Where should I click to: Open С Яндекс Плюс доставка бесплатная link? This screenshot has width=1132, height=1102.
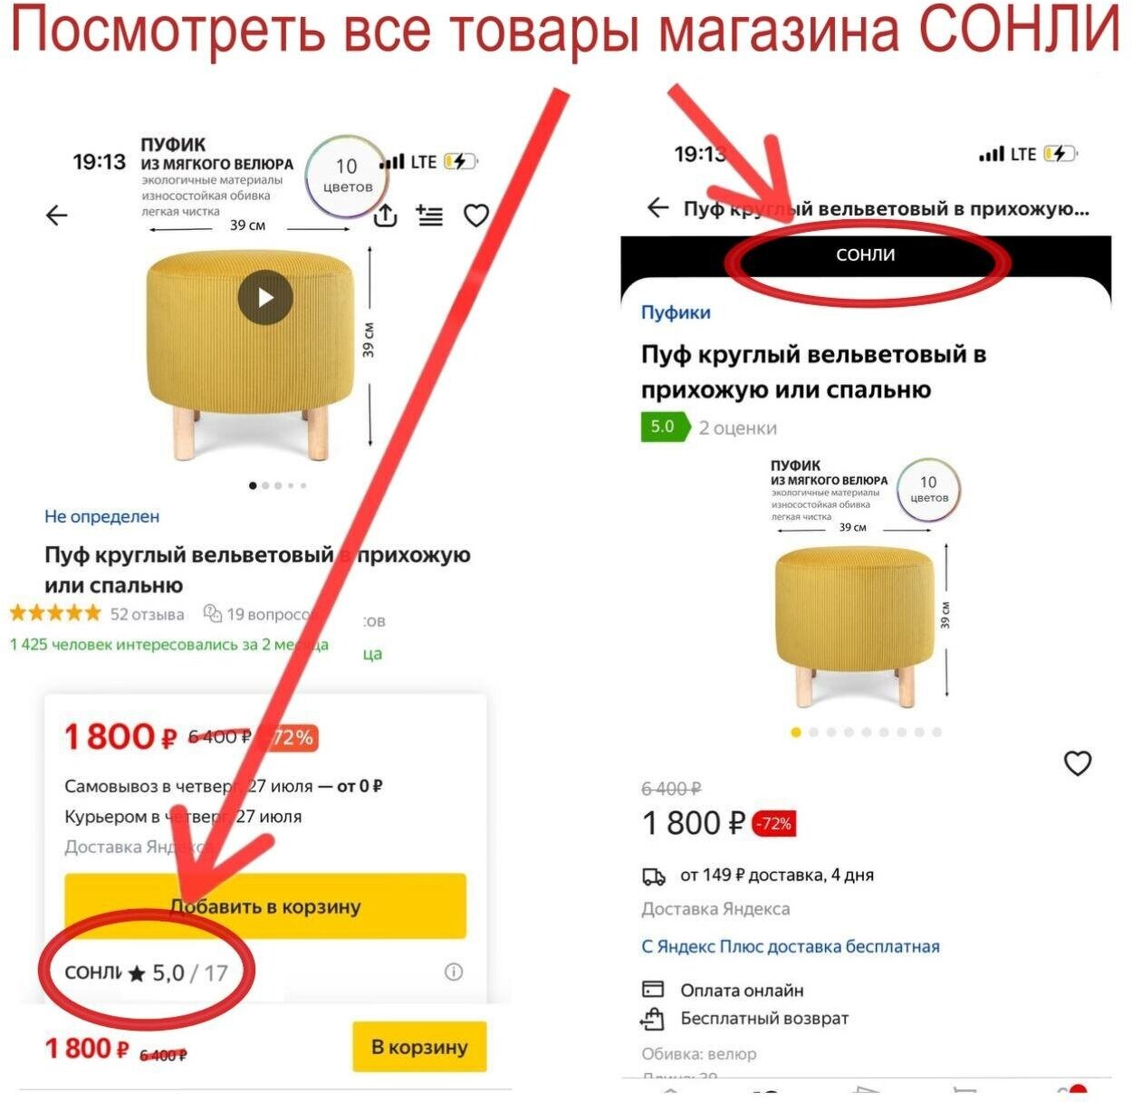791,946
